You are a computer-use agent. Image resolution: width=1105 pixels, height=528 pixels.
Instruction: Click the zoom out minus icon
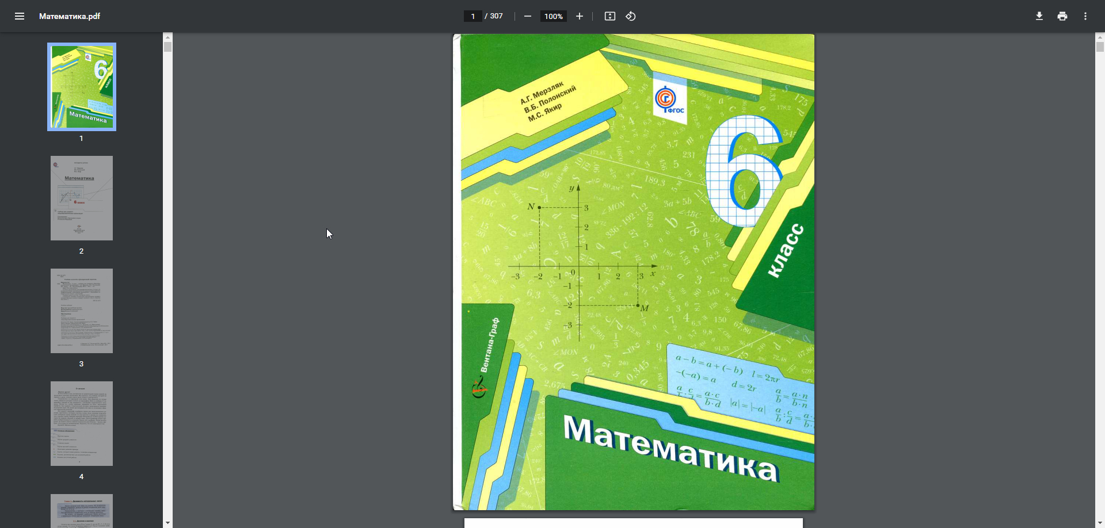point(528,16)
